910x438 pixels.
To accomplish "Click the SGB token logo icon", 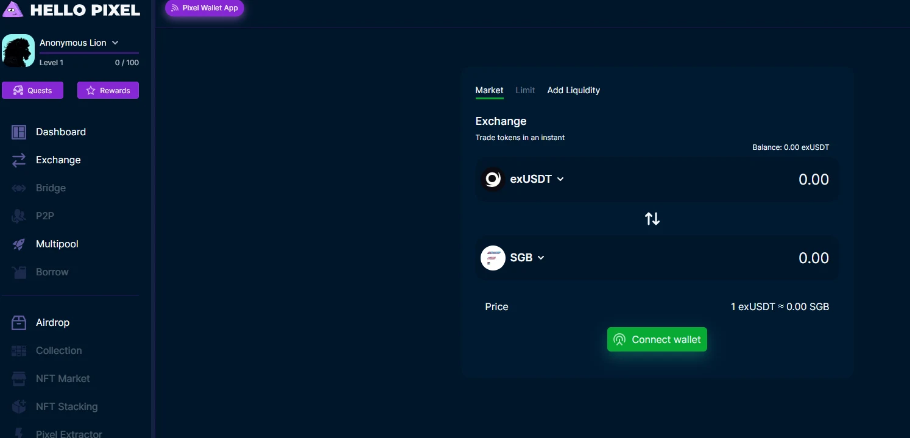I will point(493,258).
